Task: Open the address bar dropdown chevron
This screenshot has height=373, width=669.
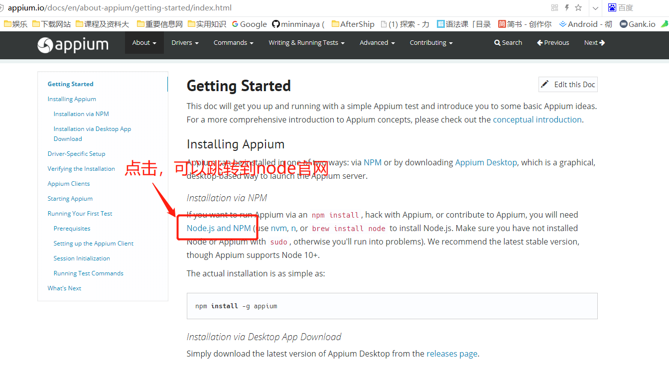Action: click(595, 8)
